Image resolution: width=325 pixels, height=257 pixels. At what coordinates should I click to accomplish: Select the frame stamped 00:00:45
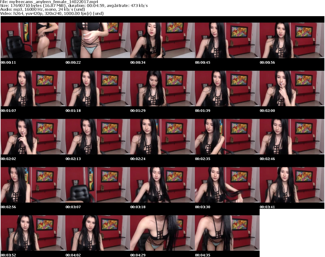(x=227, y=40)
